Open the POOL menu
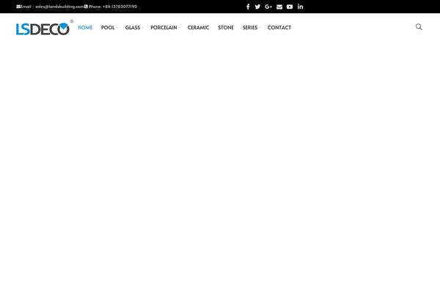 coord(108,28)
